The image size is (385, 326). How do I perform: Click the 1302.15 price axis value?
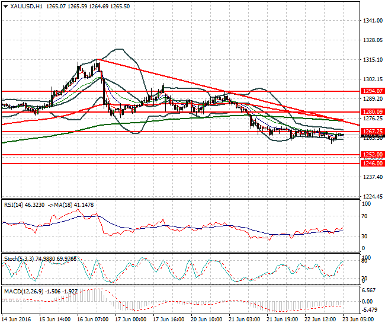[373, 79]
